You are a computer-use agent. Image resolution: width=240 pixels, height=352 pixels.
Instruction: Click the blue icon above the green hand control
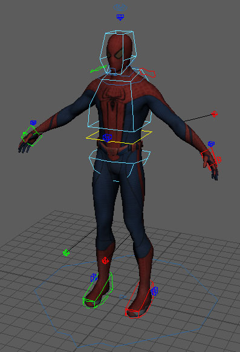pyautogui.click(x=33, y=122)
